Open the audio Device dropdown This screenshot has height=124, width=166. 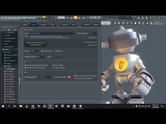52,33
